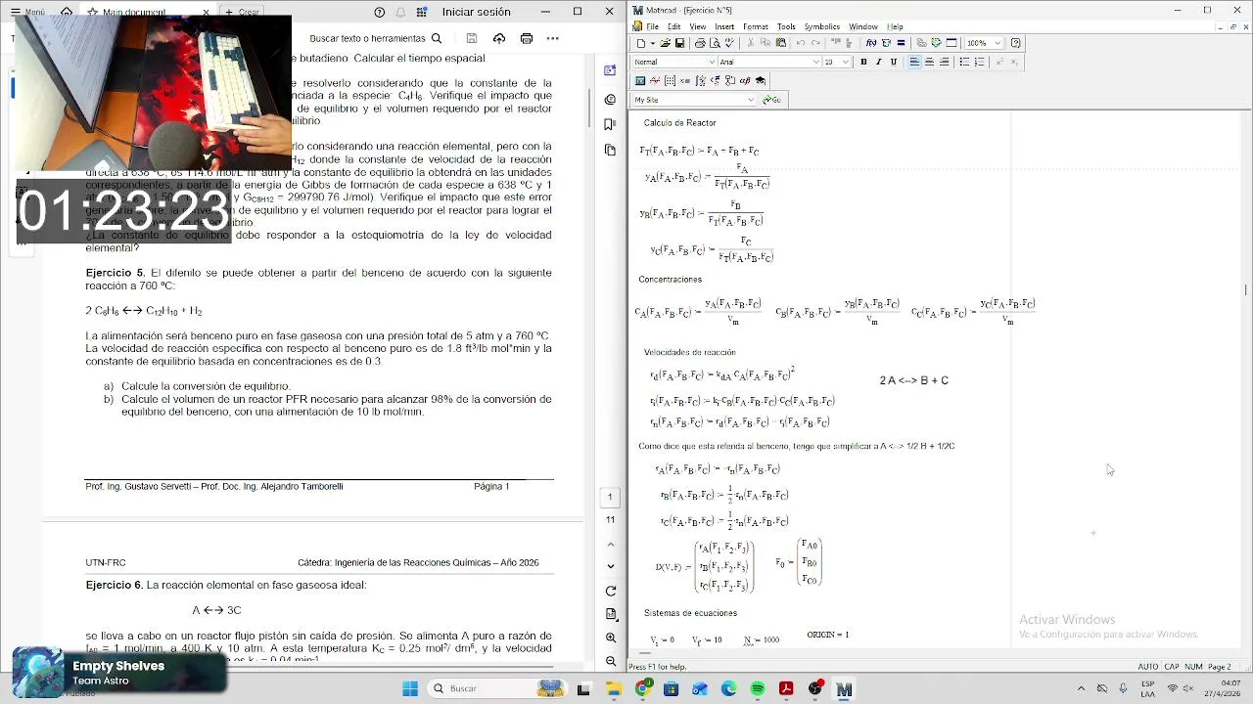This screenshot has height=704, width=1253.
Task: Toggle align left in Mathcad toolbar
Action: tap(914, 62)
